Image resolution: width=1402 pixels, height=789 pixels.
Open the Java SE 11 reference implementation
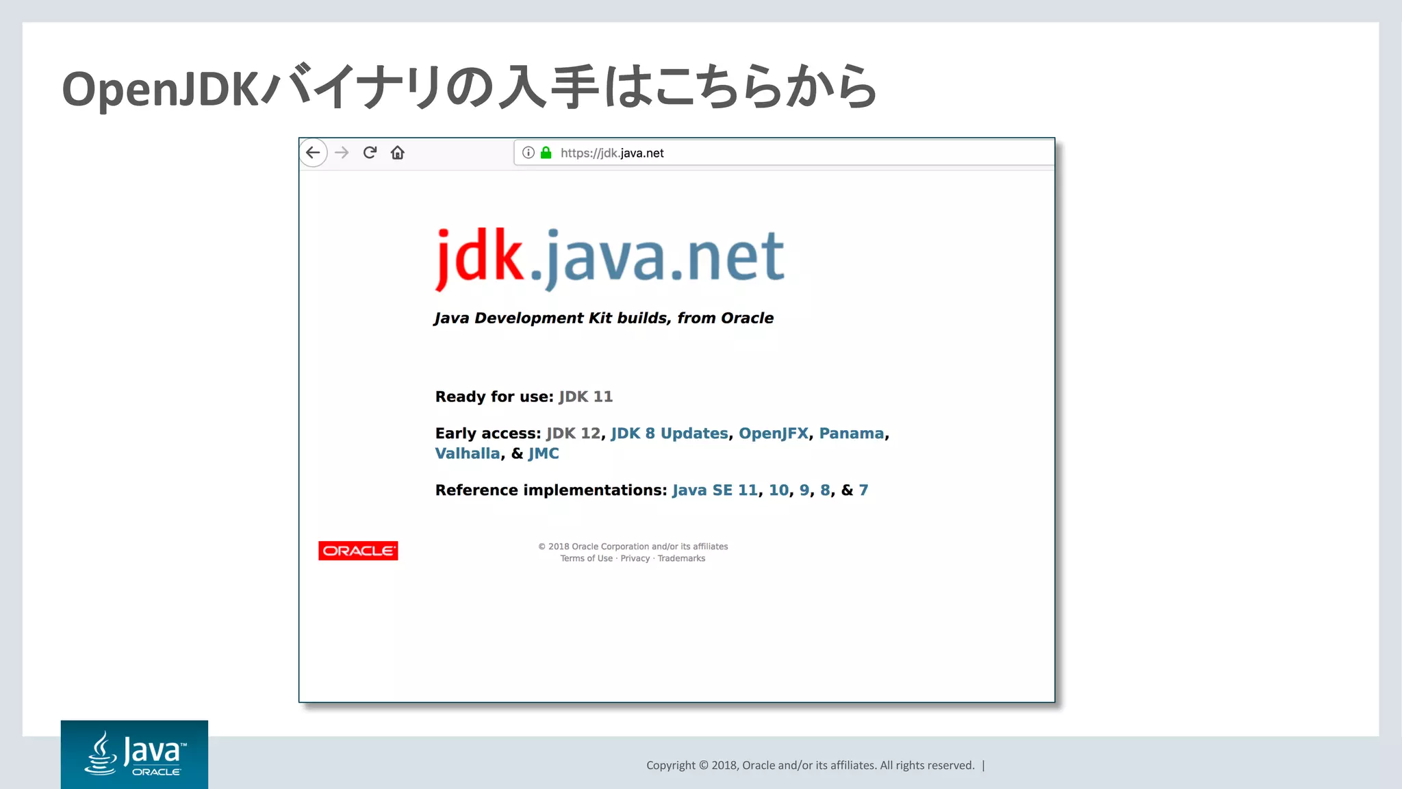[715, 490]
